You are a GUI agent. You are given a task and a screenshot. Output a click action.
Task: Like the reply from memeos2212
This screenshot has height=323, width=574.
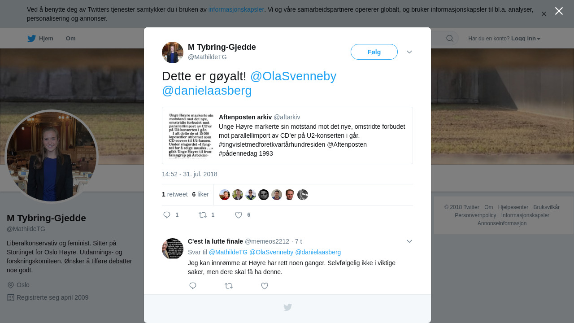click(x=265, y=286)
